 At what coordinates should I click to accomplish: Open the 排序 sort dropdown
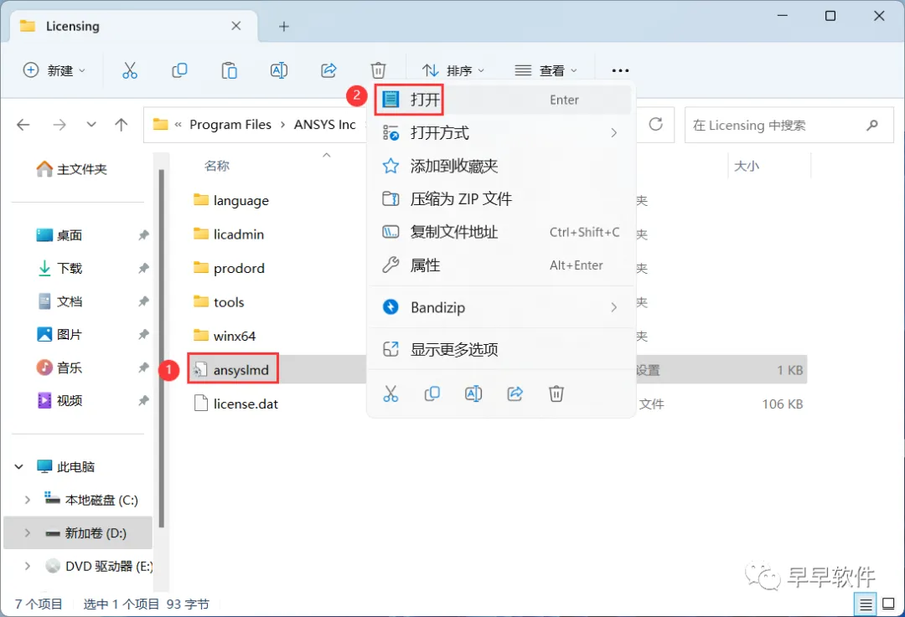tap(453, 70)
